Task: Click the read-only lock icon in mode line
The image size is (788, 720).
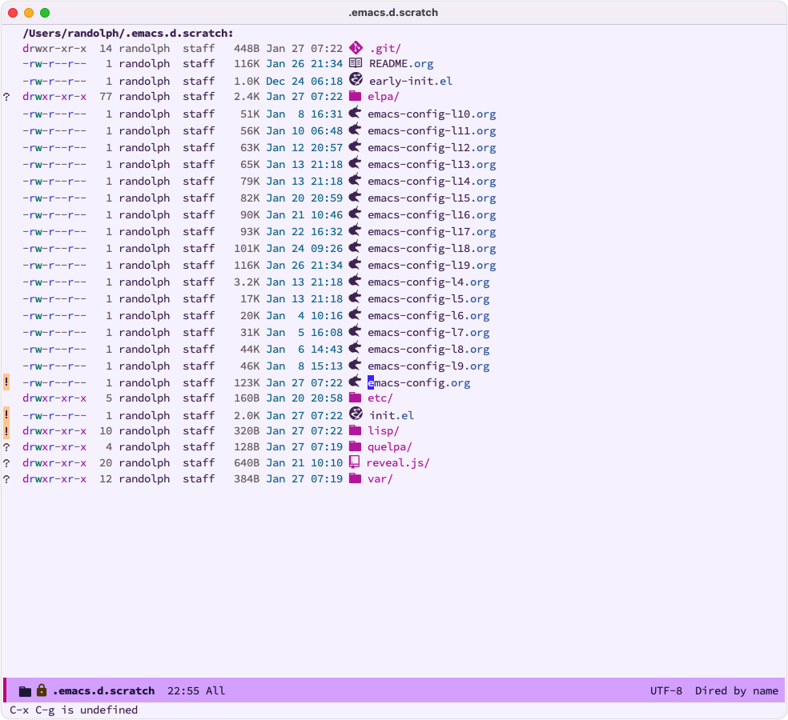Action: 42,690
